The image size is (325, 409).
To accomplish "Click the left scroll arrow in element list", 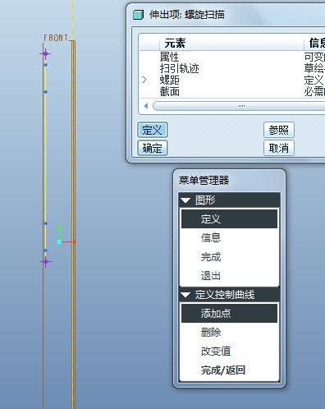I will tap(146, 106).
